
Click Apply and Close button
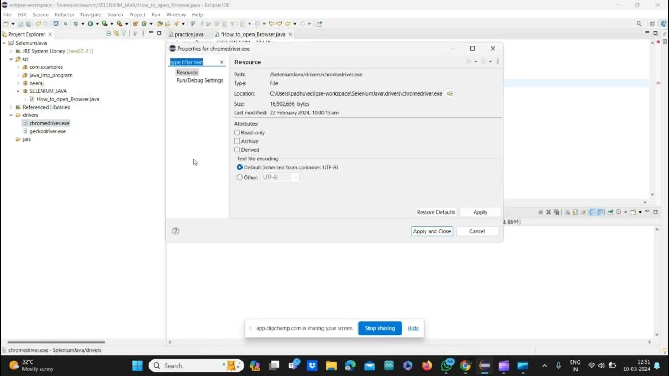(x=432, y=231)
